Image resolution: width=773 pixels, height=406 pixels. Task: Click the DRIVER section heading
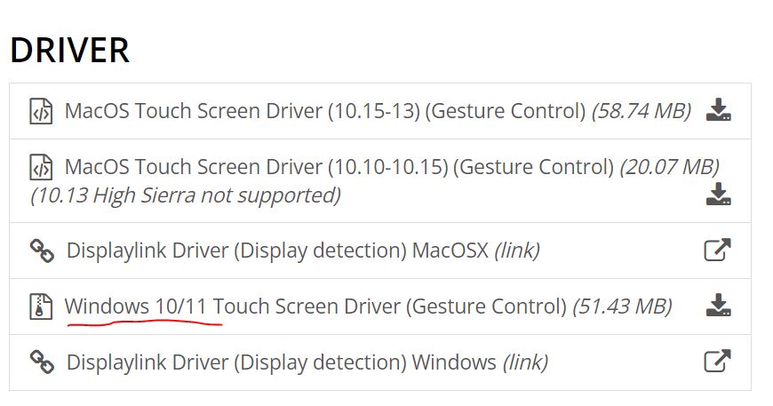(69, 51)
